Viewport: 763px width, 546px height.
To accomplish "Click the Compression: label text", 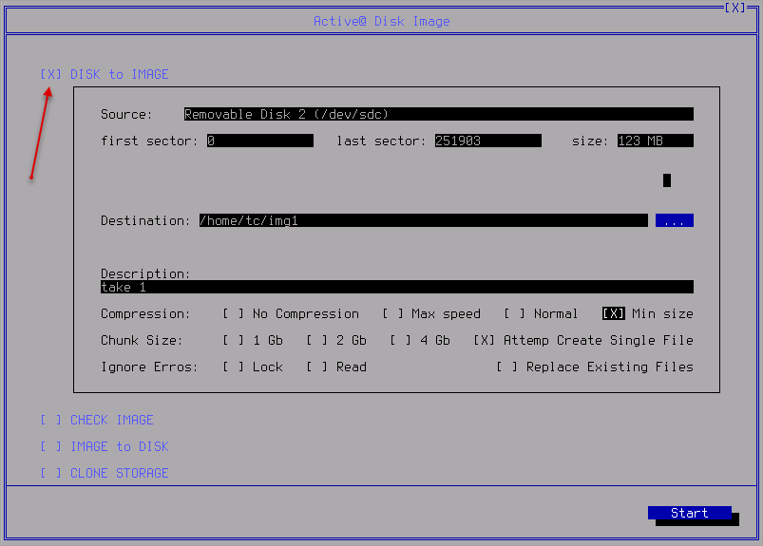I will (145, 314).
